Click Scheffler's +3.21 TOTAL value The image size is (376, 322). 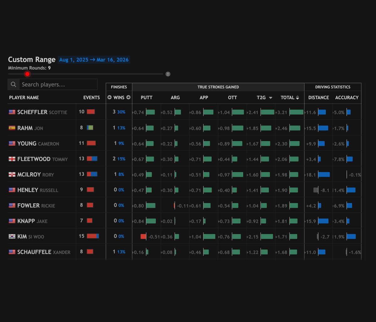coord(281,112)
